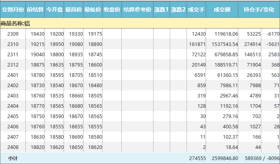280x164 pixels.
Task: Click the 收盘价 column header
Action: click(x=112, y=9)
